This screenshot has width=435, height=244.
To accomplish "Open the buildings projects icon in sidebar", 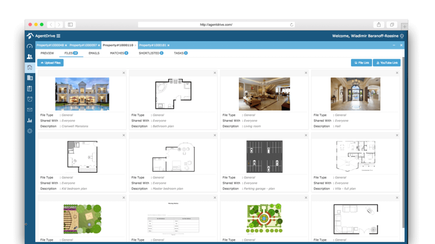I will [x=30, y=78].
